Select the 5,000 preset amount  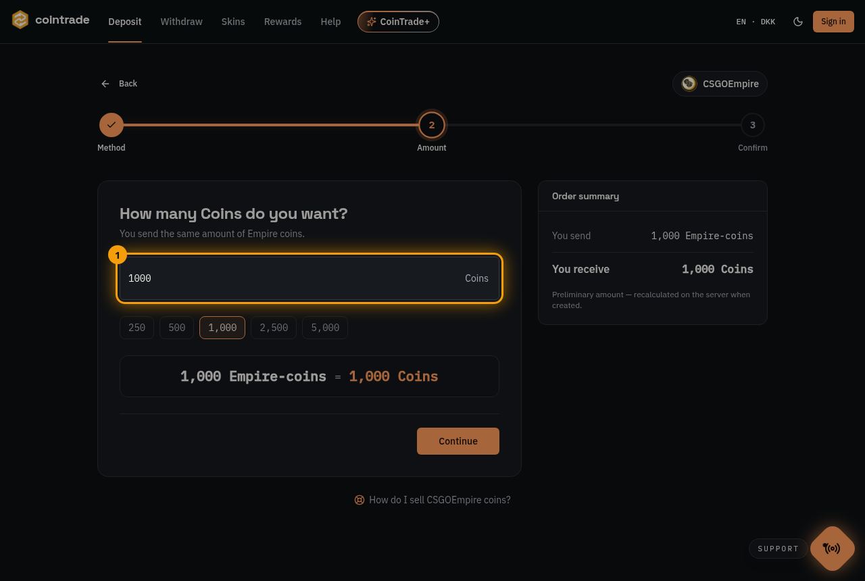[x=325, y=328]
